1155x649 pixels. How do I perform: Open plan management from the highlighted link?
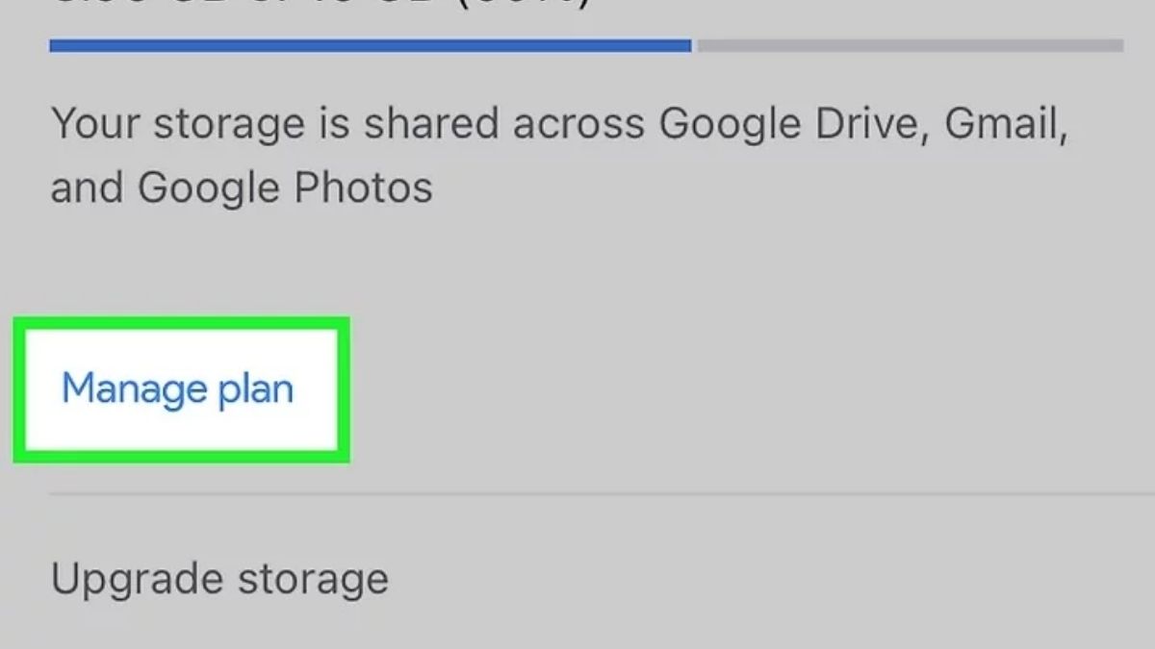(177, 388)
